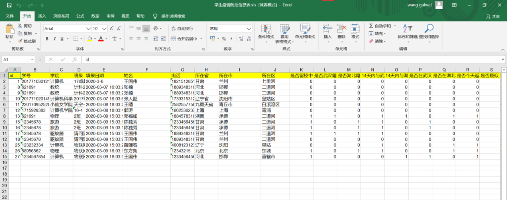Toggle top vertical alignment
The width and height of the screenshot is (507, 200).
point(131,28)
